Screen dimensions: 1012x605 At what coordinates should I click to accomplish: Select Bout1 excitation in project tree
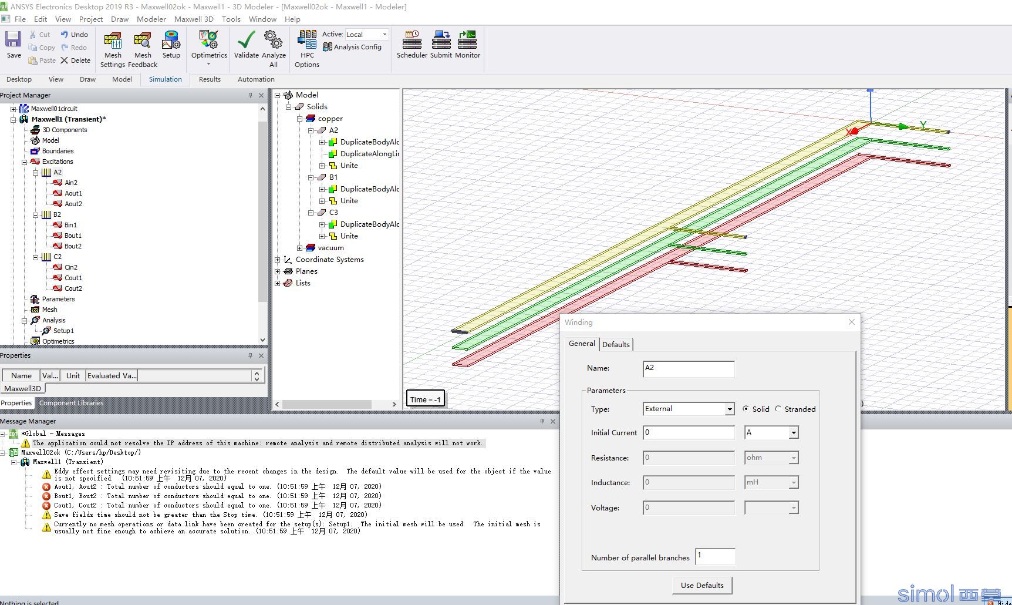pos(73,236)
